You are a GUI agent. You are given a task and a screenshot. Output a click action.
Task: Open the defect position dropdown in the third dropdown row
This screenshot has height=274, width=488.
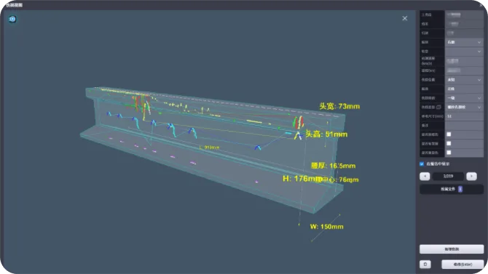[x=464, y=80]
